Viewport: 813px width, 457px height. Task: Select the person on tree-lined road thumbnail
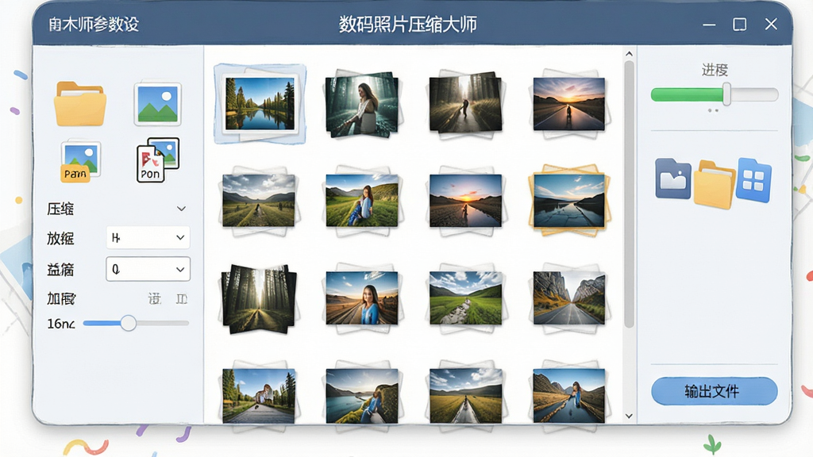(x=258, y=395)
